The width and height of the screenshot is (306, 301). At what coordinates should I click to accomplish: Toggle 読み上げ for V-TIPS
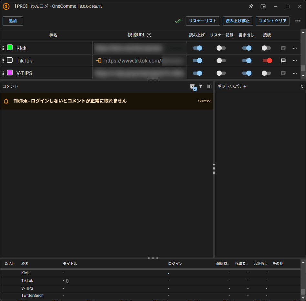coord(197,73)
